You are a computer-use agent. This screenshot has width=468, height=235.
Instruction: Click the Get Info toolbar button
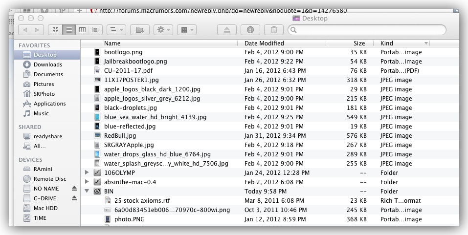tap(250, 30)
